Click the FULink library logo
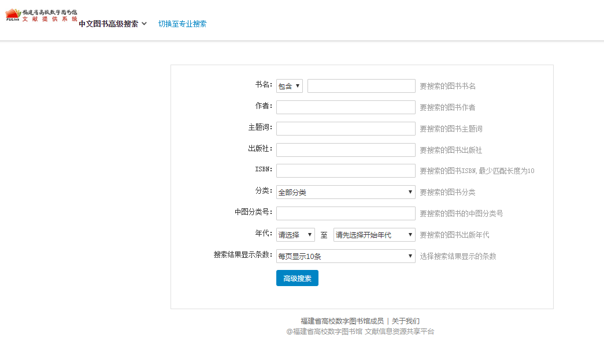604x338 pixels. pyautogui.click(x=41, y=16)
